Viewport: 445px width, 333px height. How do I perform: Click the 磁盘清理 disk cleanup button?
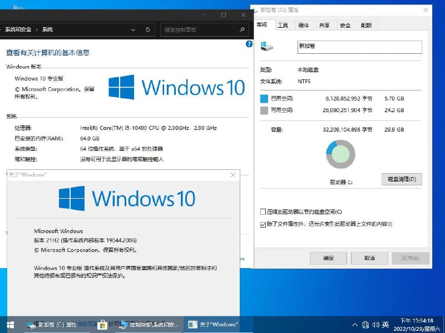[401, 179]
